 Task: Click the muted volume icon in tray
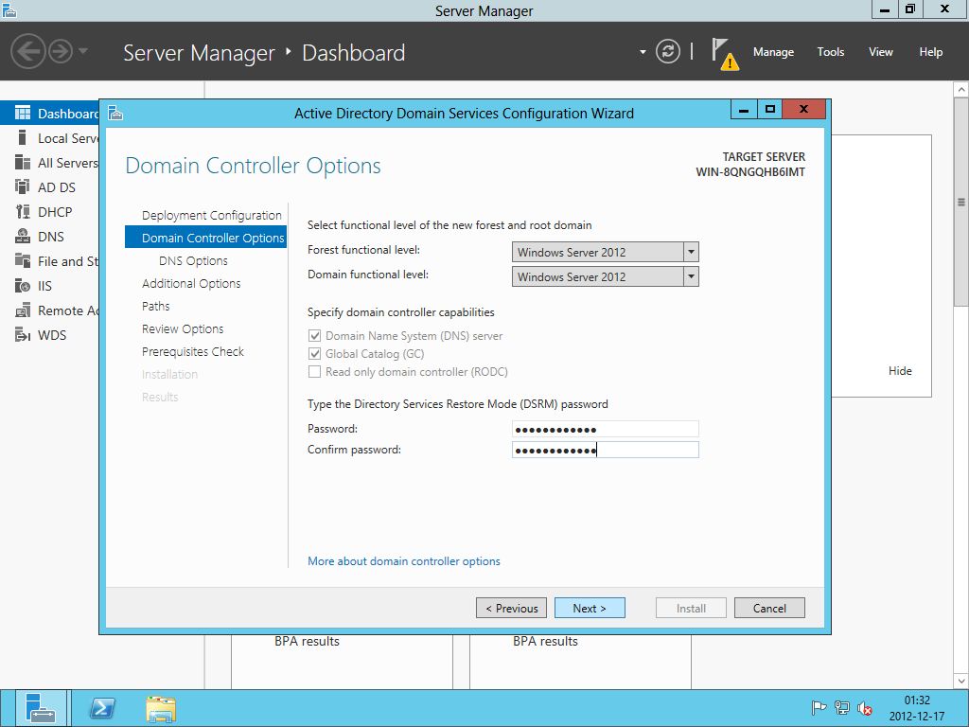(865, 708)
